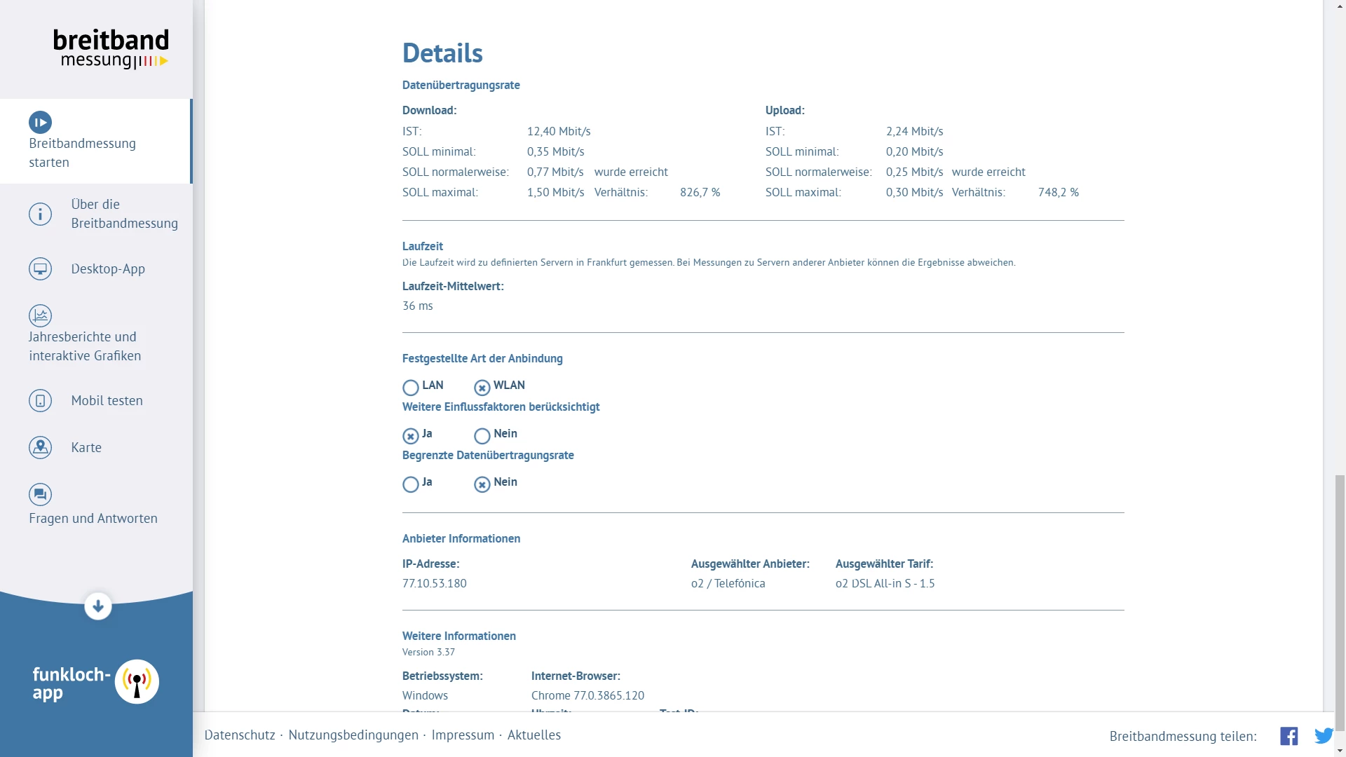Choose Ja for Begrenzte Datenübertragungsrate

[x=411, y=484]
